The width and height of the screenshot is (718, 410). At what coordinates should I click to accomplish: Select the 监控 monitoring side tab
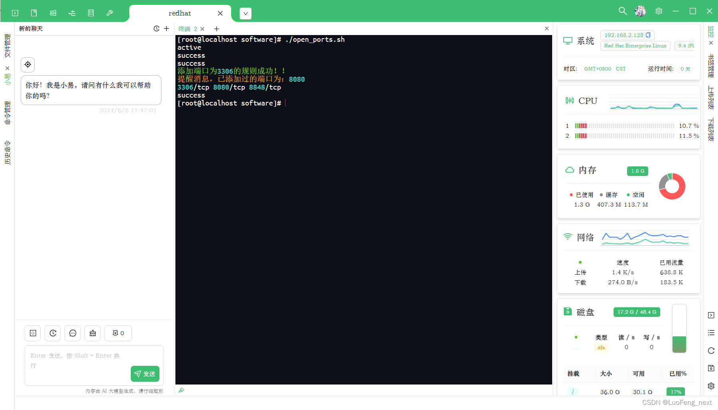click(711, 32)
